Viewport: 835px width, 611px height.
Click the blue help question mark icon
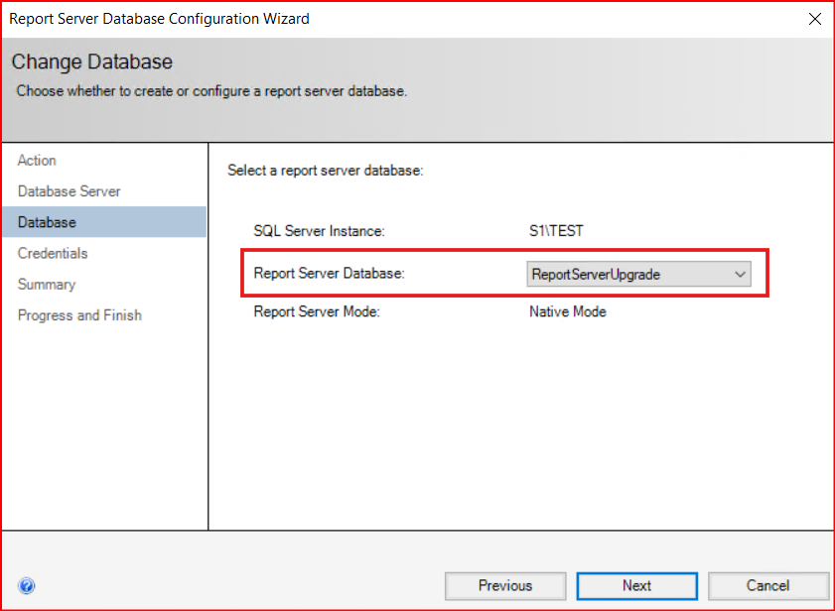pos(26,586)
